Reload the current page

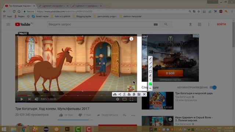tap(14, 11)
